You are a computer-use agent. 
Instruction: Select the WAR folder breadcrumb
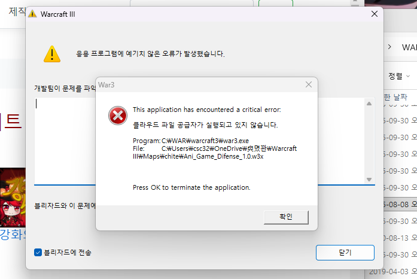click(x=409, y=47)
